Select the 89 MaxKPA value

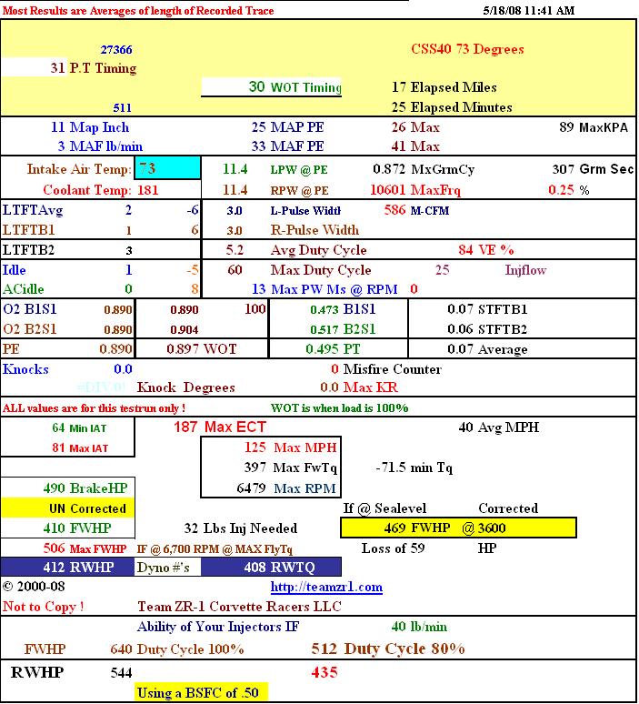(x=594, y=128)
